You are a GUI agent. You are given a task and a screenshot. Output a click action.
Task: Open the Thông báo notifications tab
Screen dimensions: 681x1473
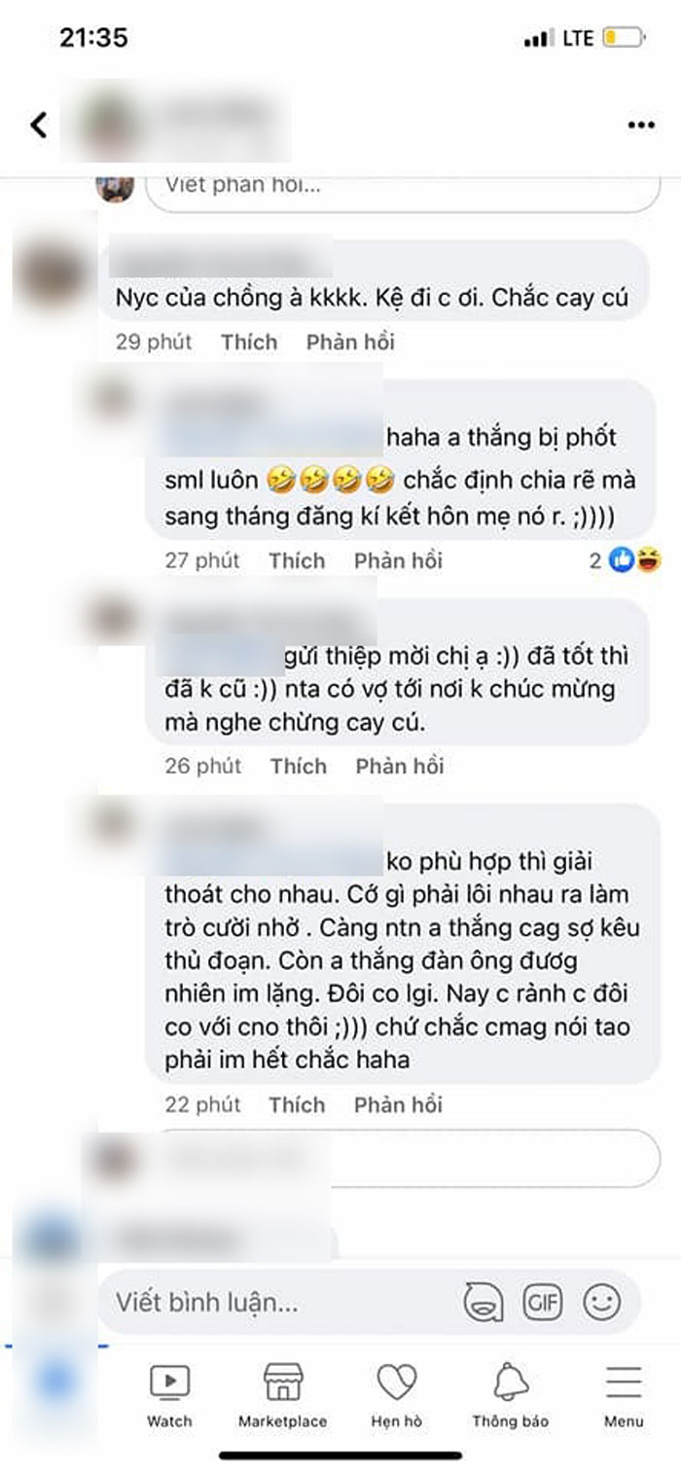(x=511, y=1394)
